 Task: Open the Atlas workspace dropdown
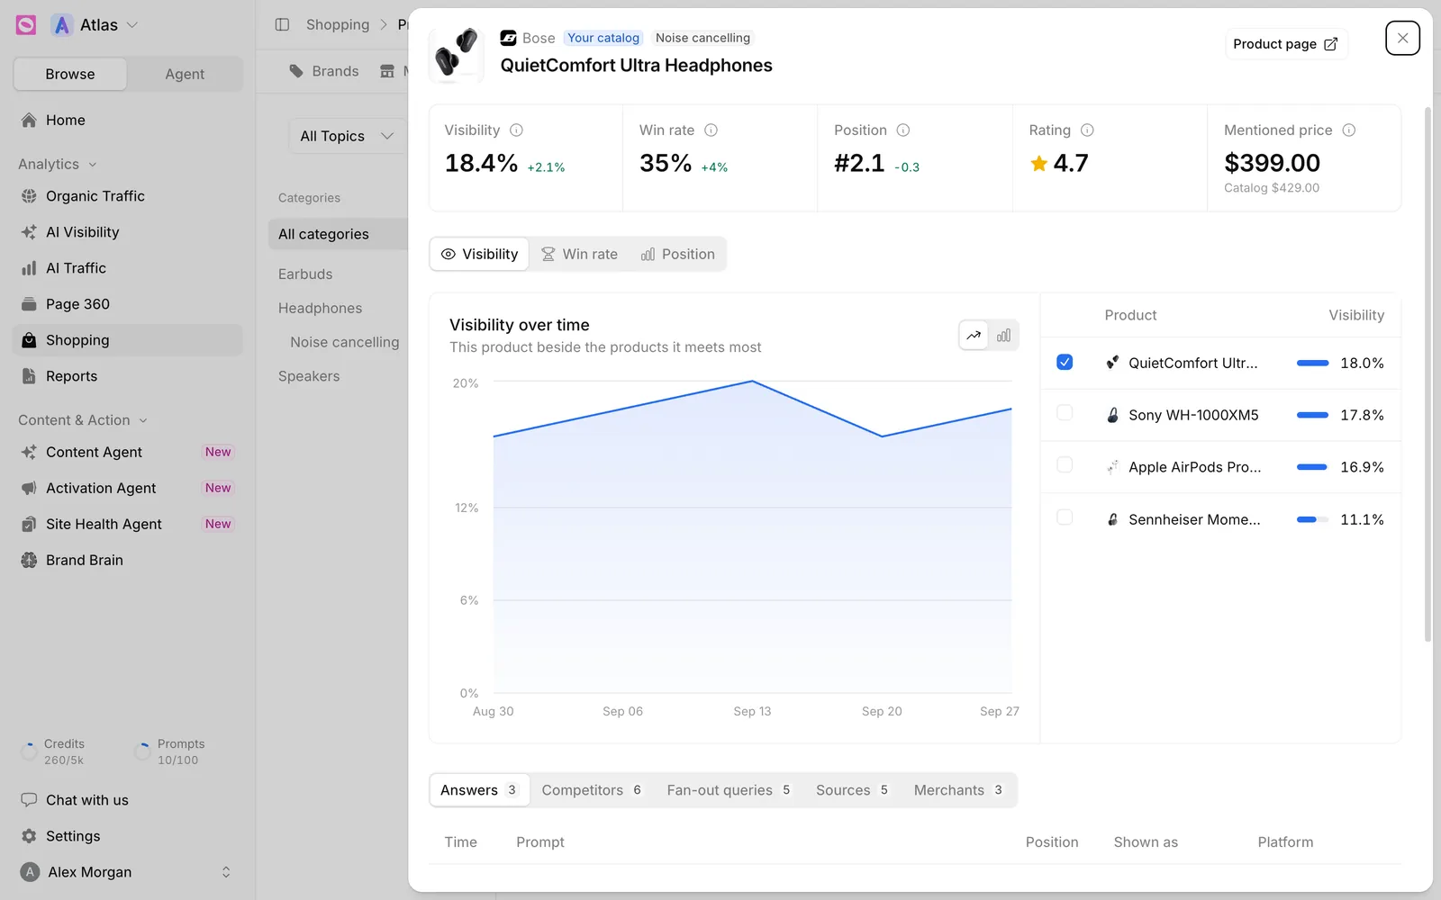coord(95,25)
